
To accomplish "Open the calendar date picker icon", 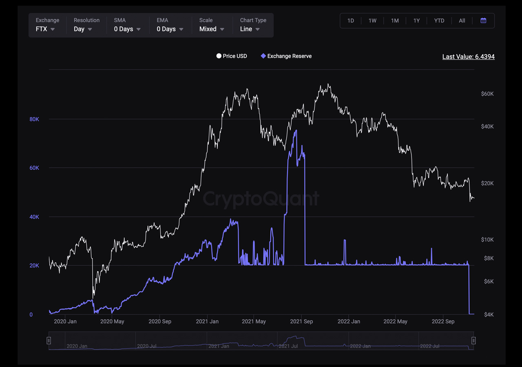I will (483, 21).
